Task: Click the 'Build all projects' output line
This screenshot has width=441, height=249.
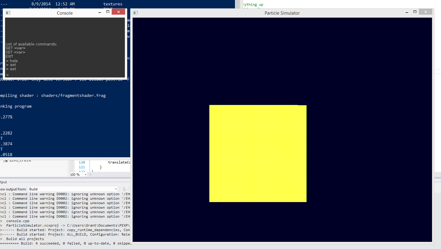Action: (x=25, y=239)
